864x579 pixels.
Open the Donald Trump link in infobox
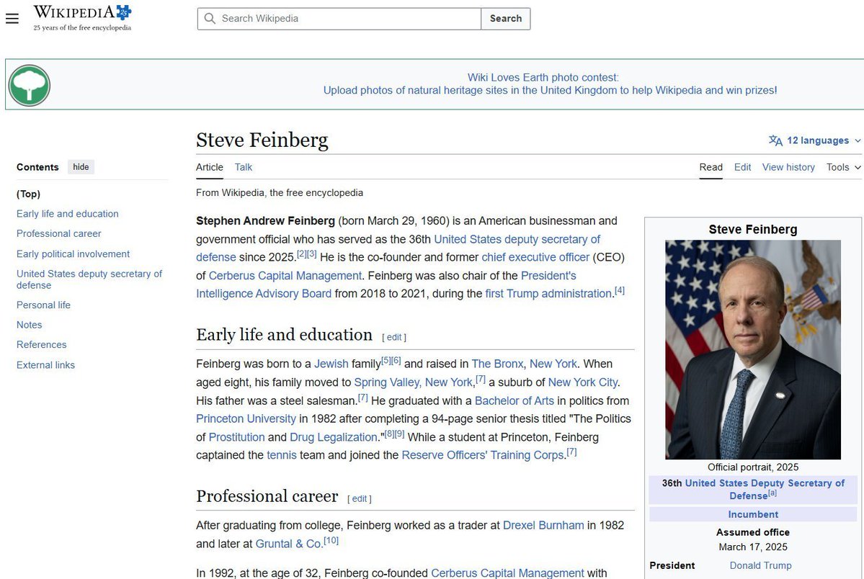(760, 566)
